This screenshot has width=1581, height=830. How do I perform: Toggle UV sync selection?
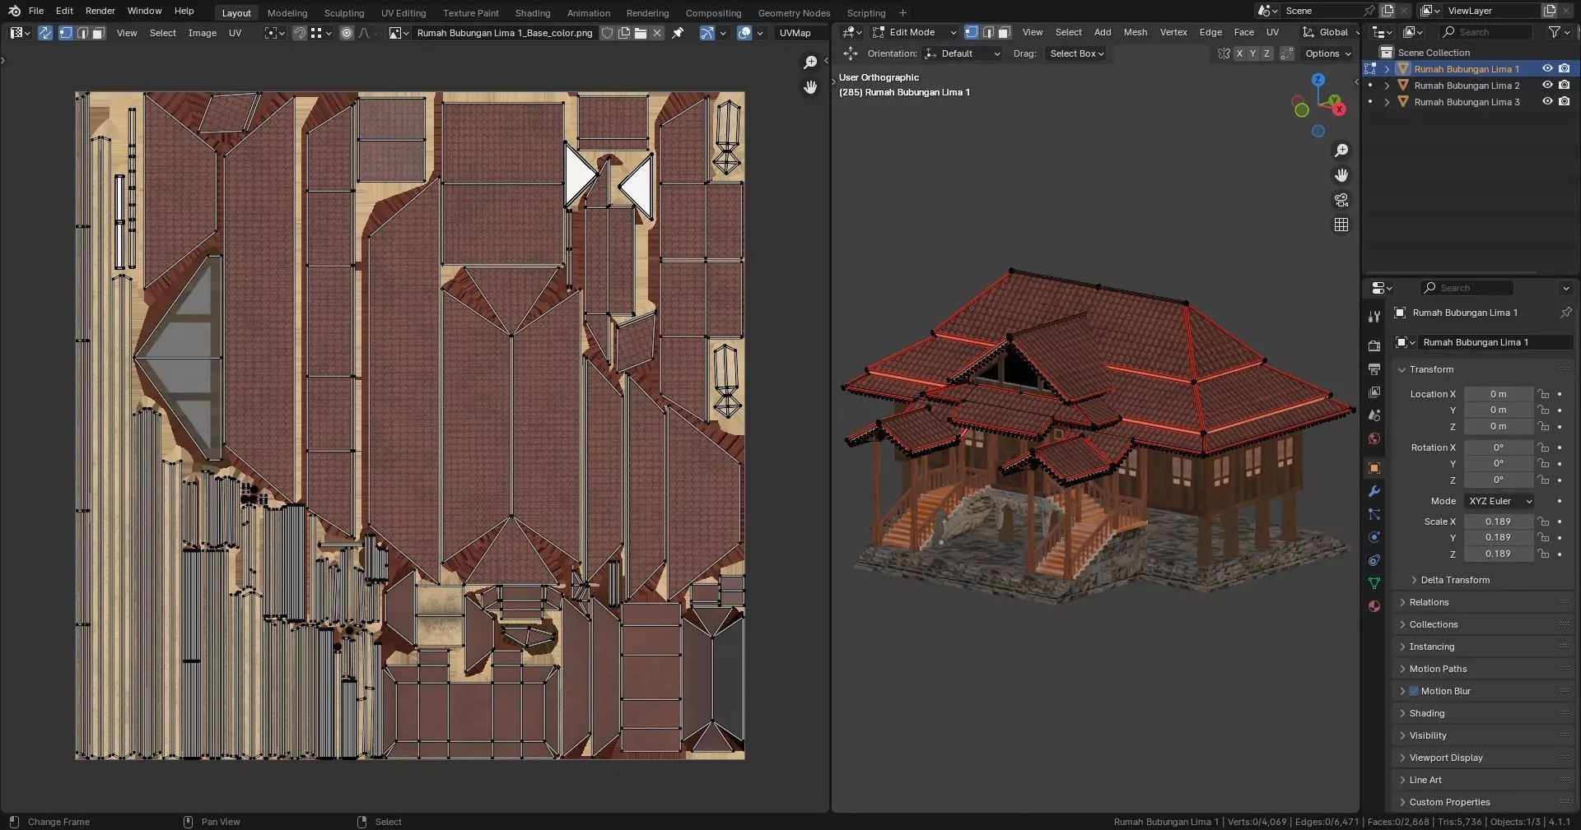coord(45,33)
